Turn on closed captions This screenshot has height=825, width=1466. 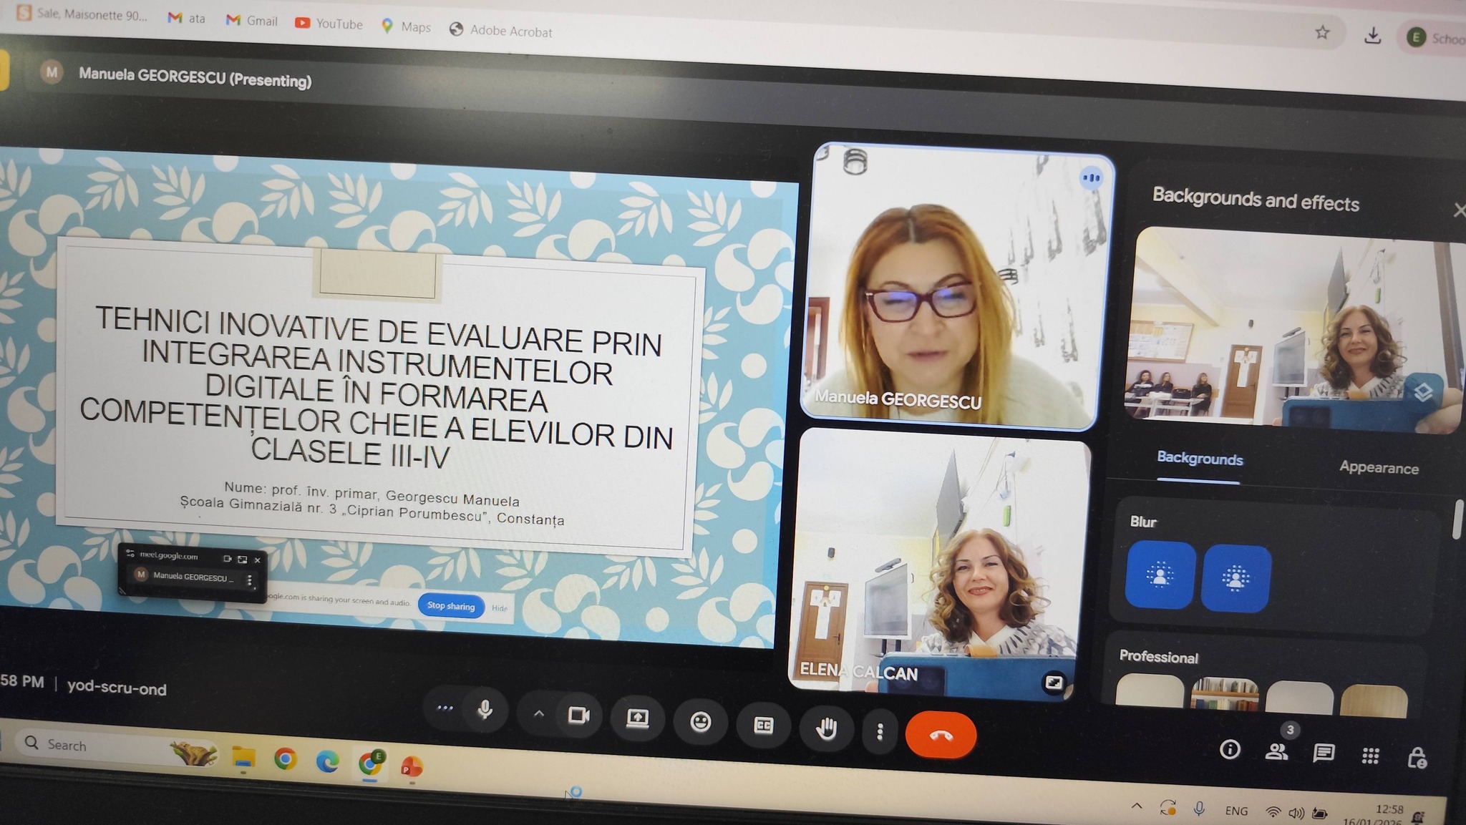(763, 726)
